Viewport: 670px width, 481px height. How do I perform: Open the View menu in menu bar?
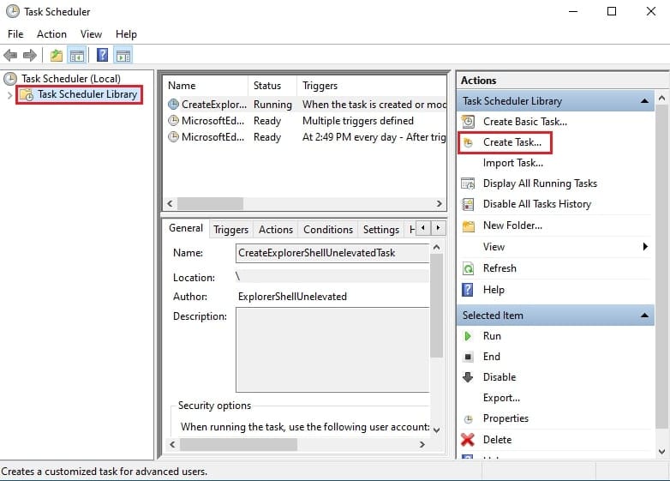coord(91,34)
